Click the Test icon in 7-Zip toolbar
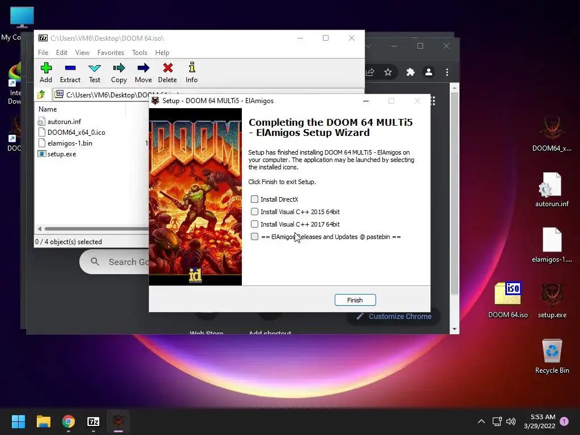This screenshot has height=435, width=580. (x=95, y=72)
